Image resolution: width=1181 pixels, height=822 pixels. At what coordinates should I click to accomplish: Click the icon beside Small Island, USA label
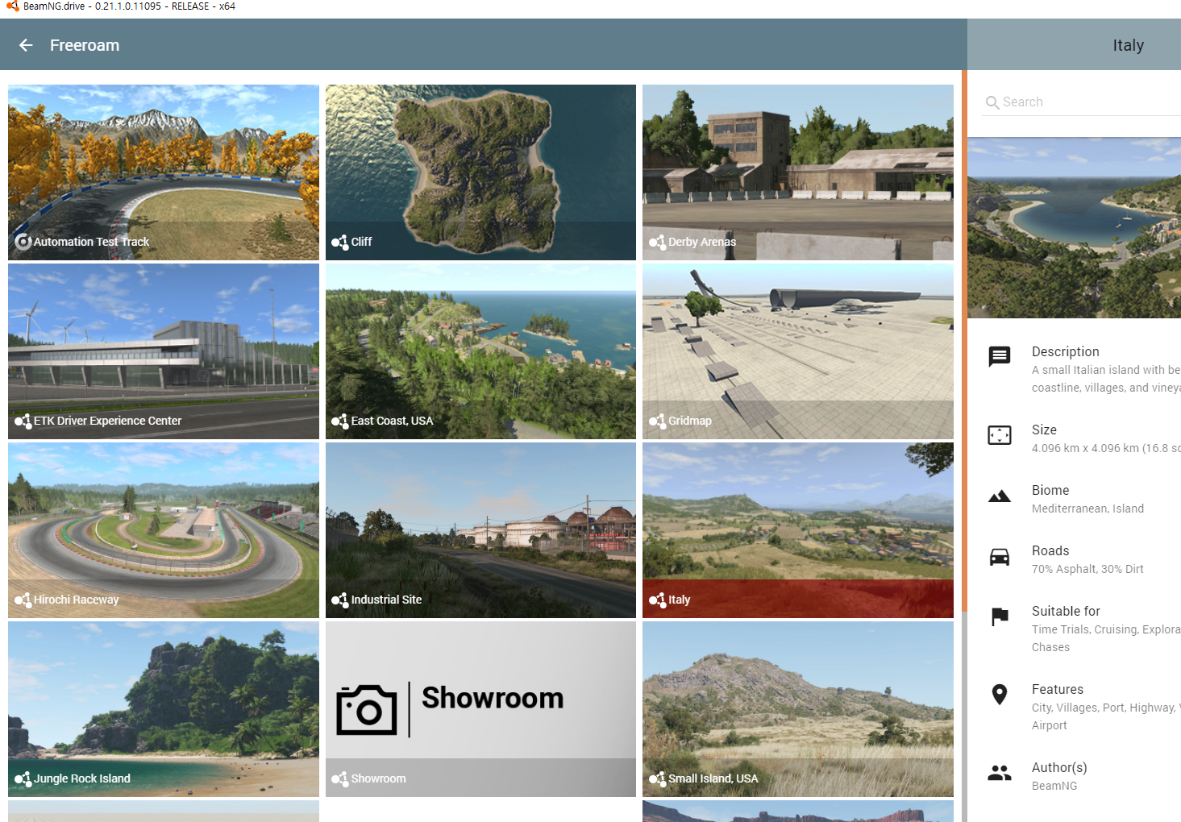657,778
